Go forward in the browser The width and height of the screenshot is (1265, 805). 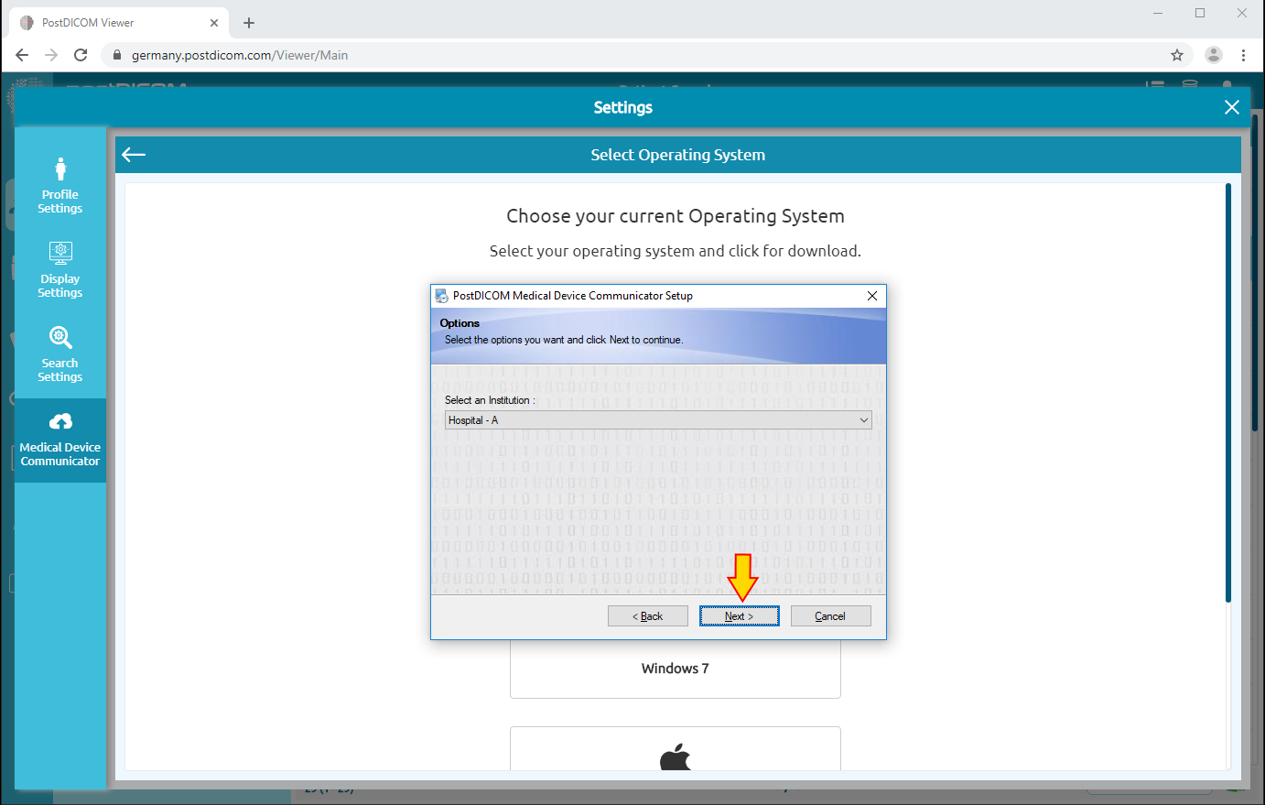click(51, 55)
